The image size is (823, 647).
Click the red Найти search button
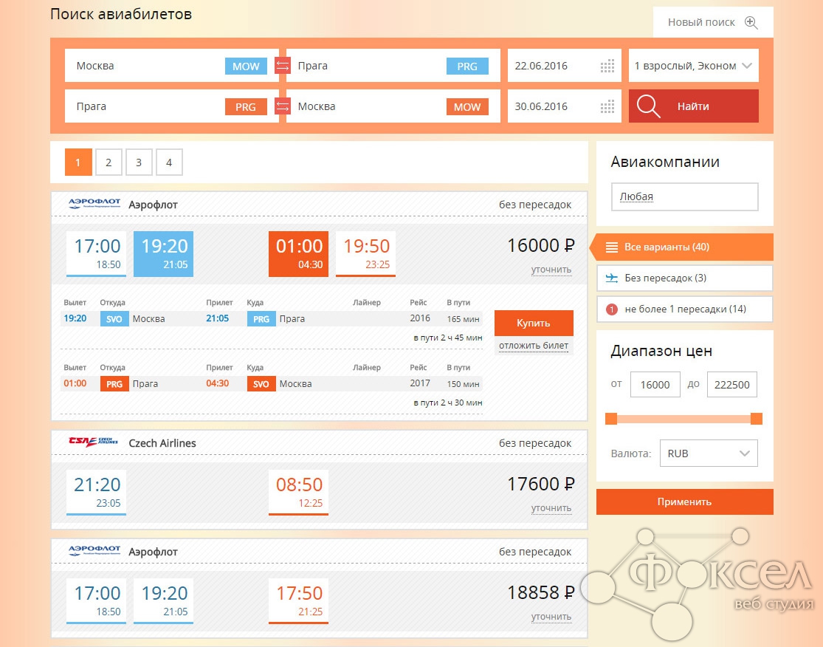[x=693, y=106]
